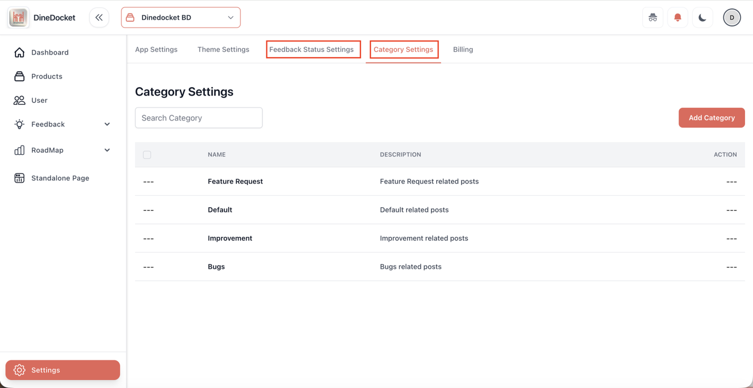Click the Dashboard home icon
Viewport: 753px width, 388px height.
(19, 52)
